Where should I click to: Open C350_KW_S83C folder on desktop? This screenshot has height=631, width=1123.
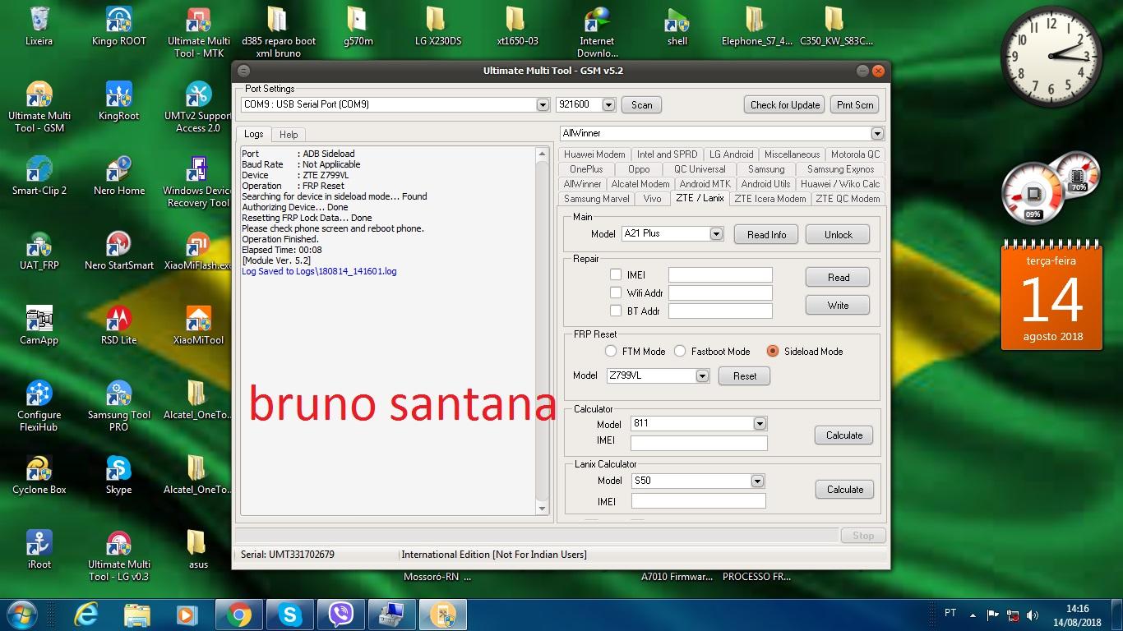click(x=836, y=26)
